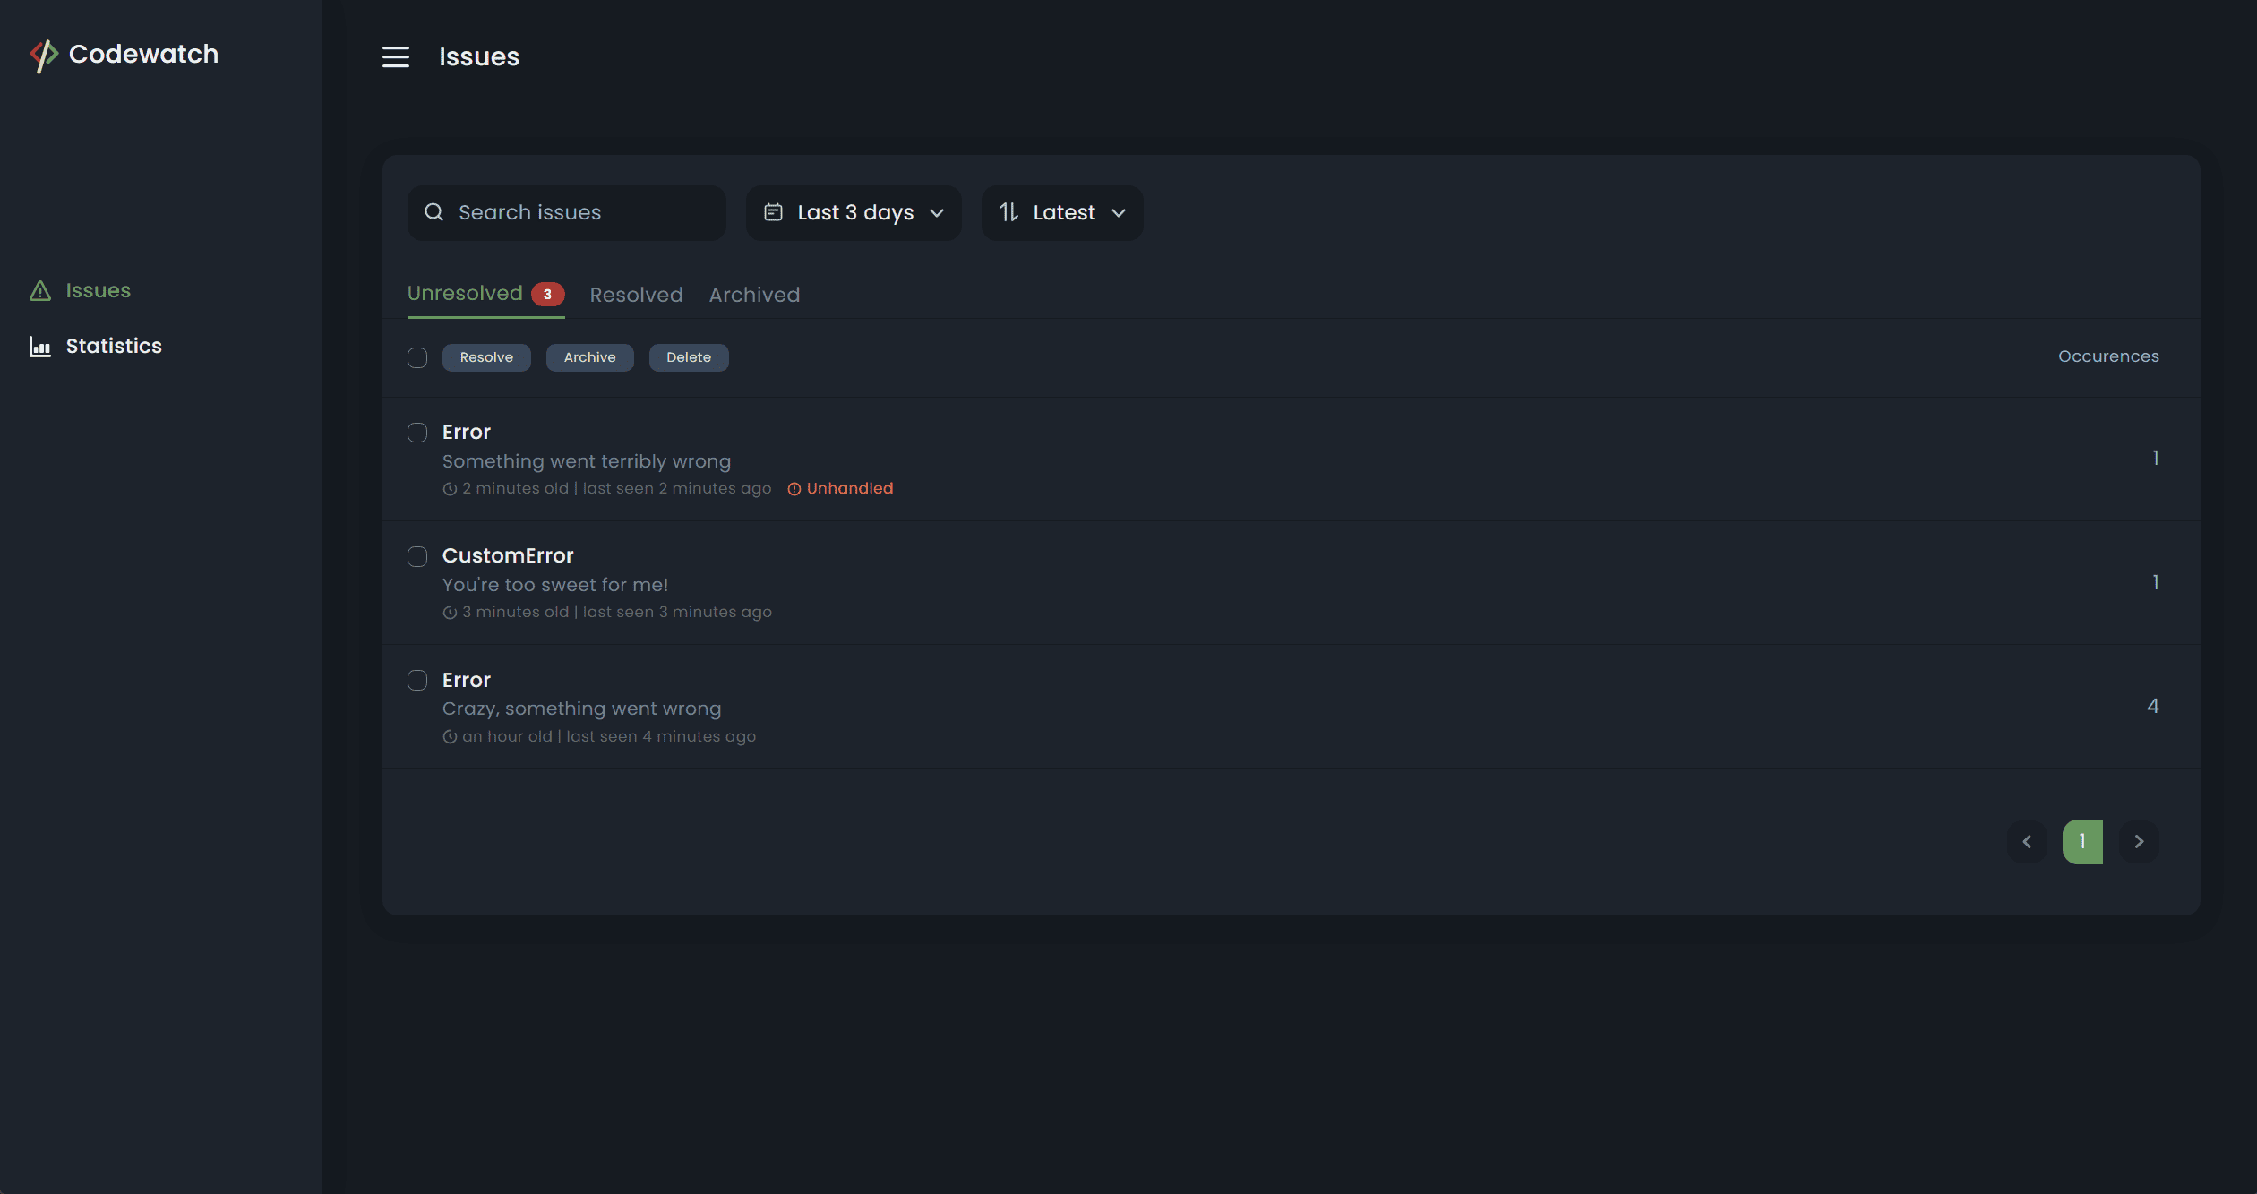The width and height of the screenshot is (2257, 1194).
Task: Switch to the Resolved tab
Action: click(x=636, y=295)
